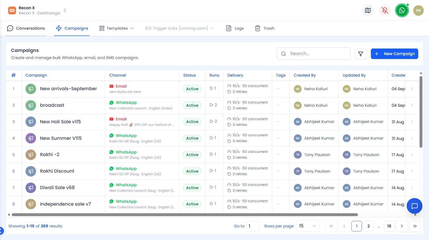Sort by the Status column header
Image resolution: width=429 pixels, height=240 pixels.
click(x=189, y=75)
